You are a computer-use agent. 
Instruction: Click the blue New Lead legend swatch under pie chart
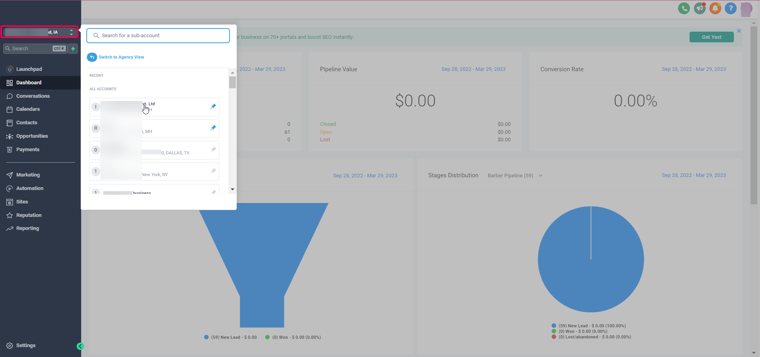tap(554, 326)
